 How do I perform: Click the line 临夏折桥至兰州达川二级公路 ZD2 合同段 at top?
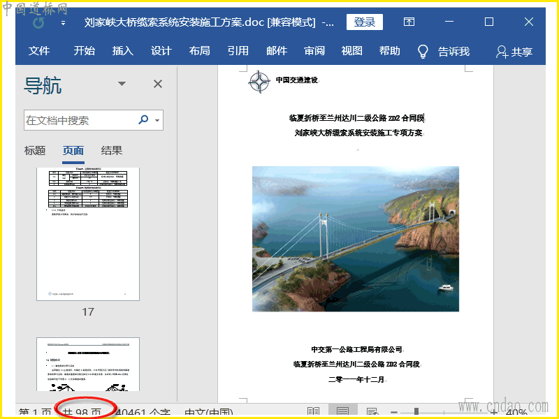click(357, 118)
